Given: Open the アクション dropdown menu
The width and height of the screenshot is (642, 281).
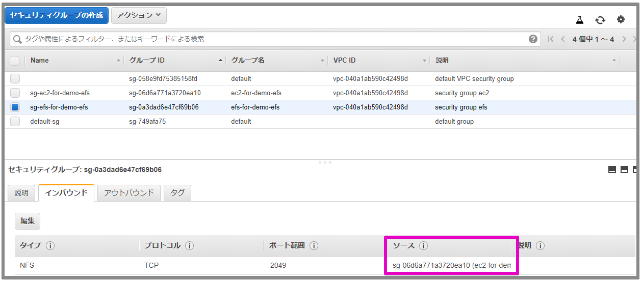Looking at the screenshot, I should coord(139,15).
